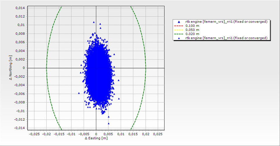Select the 0.050 m legend label

pos(192,30)
